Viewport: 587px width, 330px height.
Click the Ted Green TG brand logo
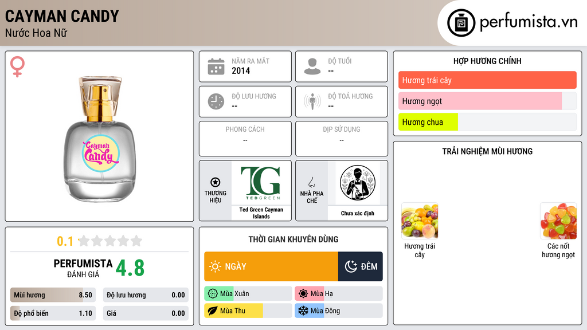tap(261, 183)
